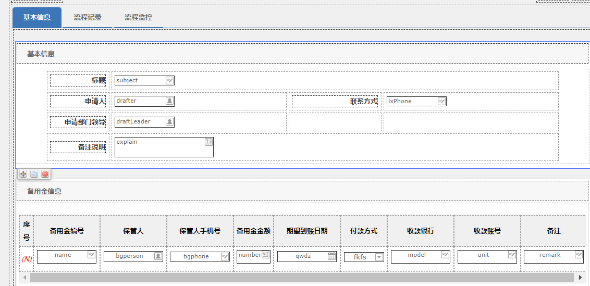Click the edit icon in unit field

pyautogui.click(x=512, y=255)
